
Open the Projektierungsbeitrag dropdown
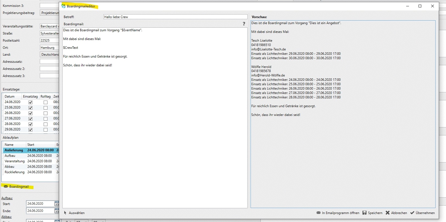(49, 13)
